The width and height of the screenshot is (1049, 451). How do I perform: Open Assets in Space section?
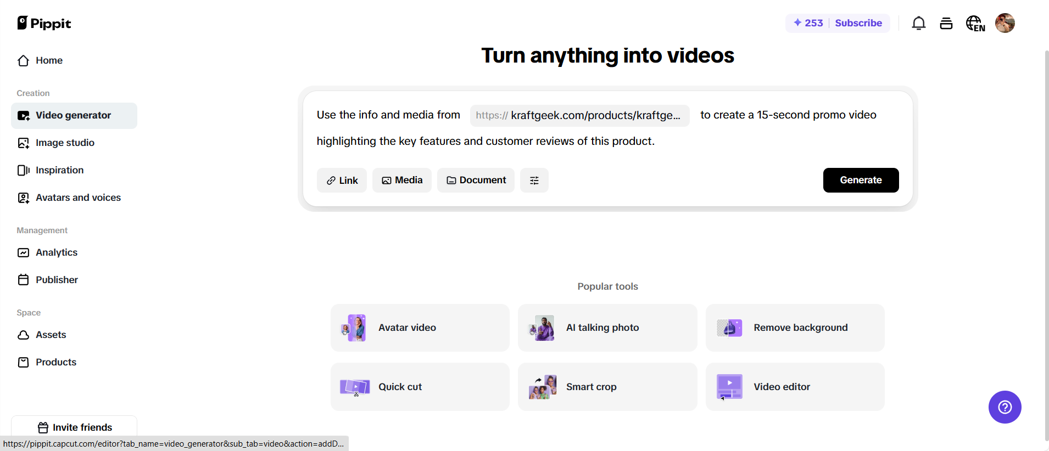74,335
